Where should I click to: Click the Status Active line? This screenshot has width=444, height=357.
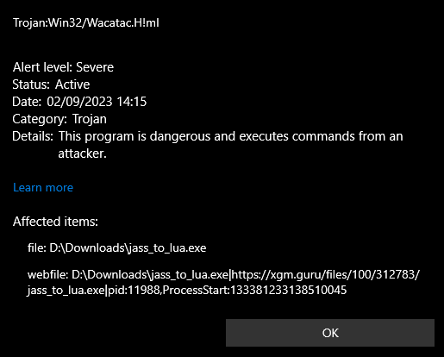(x=51, y=85)
